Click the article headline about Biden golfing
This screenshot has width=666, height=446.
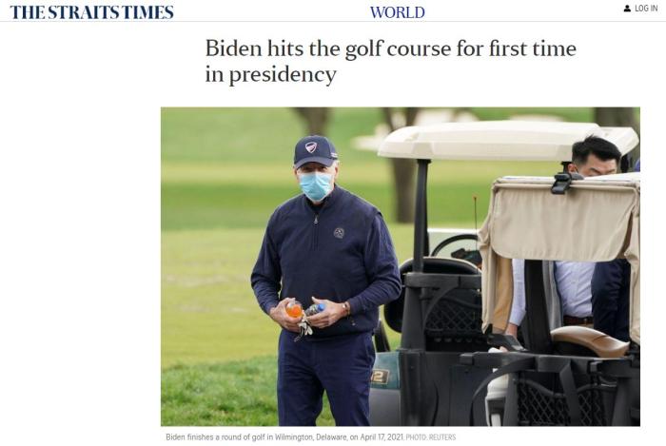coord(391,62)
